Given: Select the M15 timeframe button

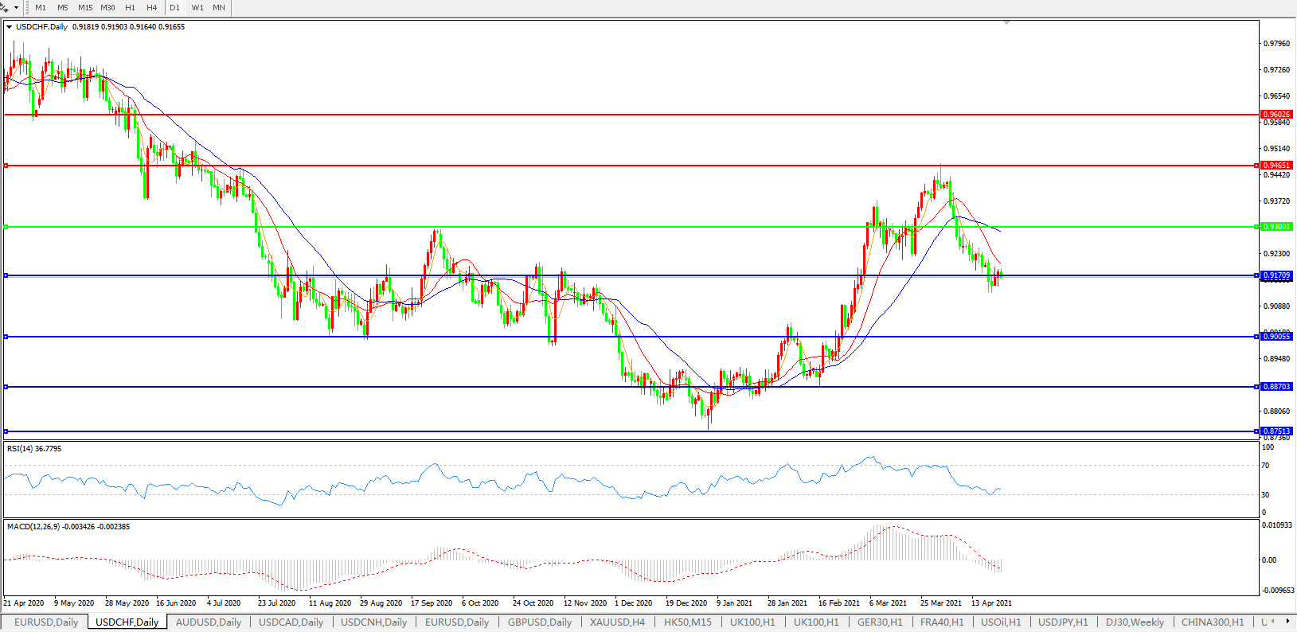Looking at the screenshot, I should point(85,8).
